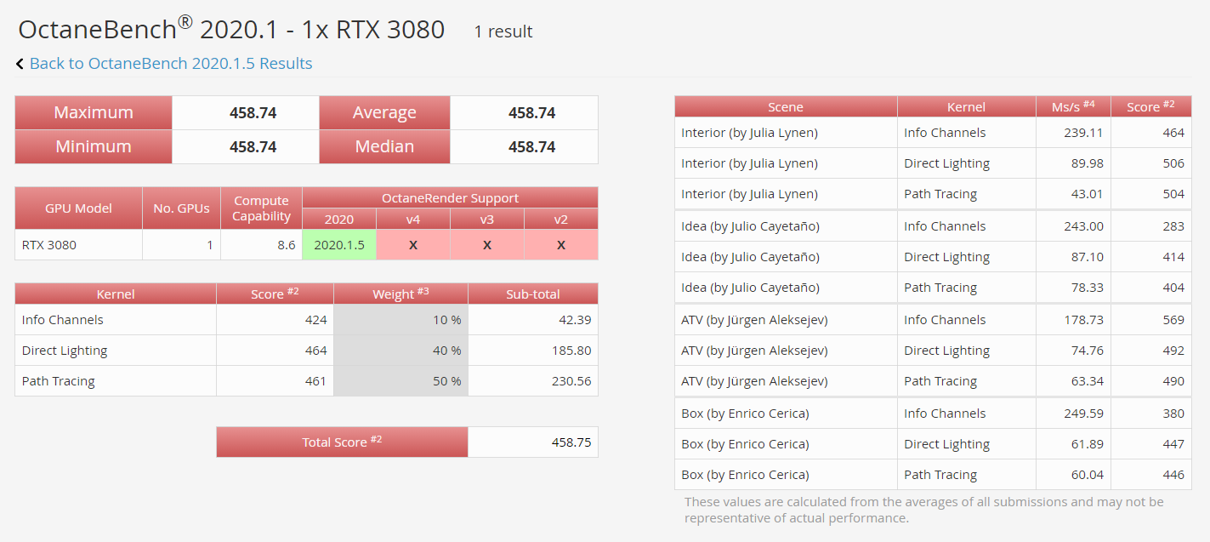The height and width of the screenshot is (542, 1210).
Task: Click the v2 support header
Action: (561, 220)
